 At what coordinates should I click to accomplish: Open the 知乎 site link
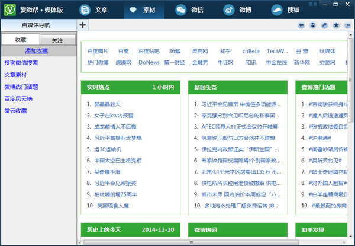(x=225, y=51)
